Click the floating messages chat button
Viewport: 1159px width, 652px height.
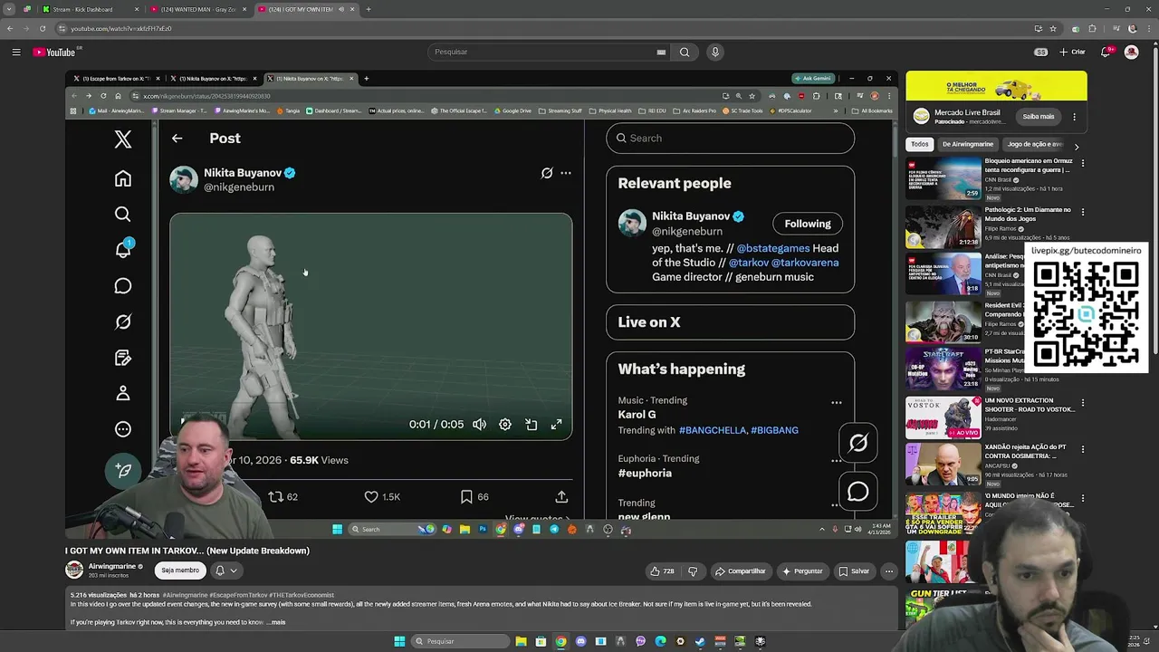pyautogui.click(x=858, y=492)
